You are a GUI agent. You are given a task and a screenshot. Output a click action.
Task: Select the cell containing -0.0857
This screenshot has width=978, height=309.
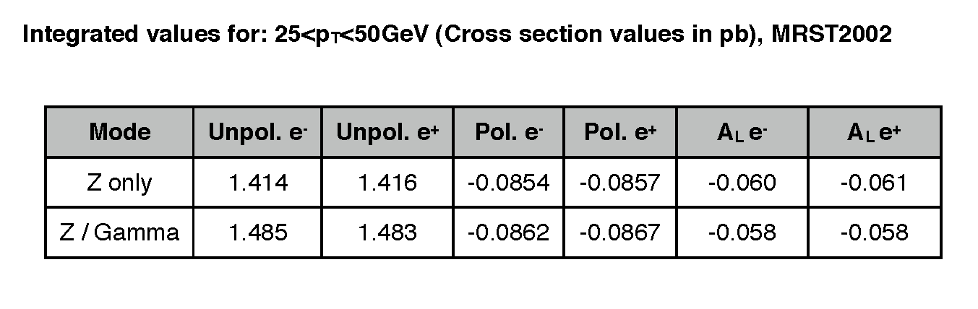coord(621,183)
